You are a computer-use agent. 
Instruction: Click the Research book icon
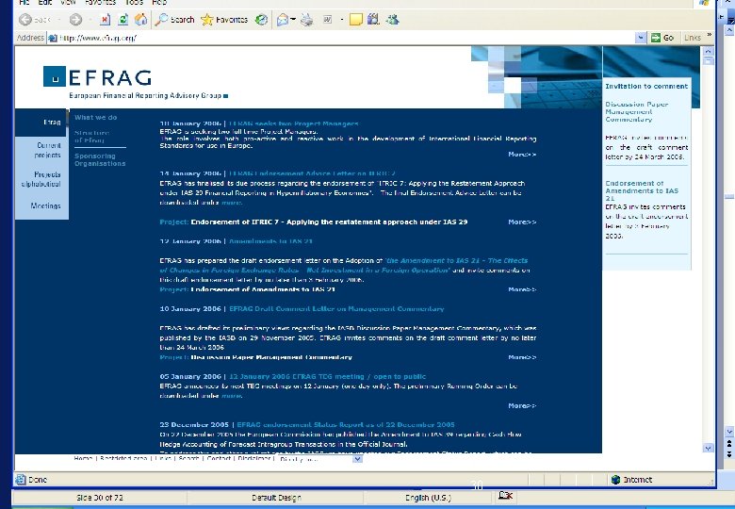pos(373,20)
